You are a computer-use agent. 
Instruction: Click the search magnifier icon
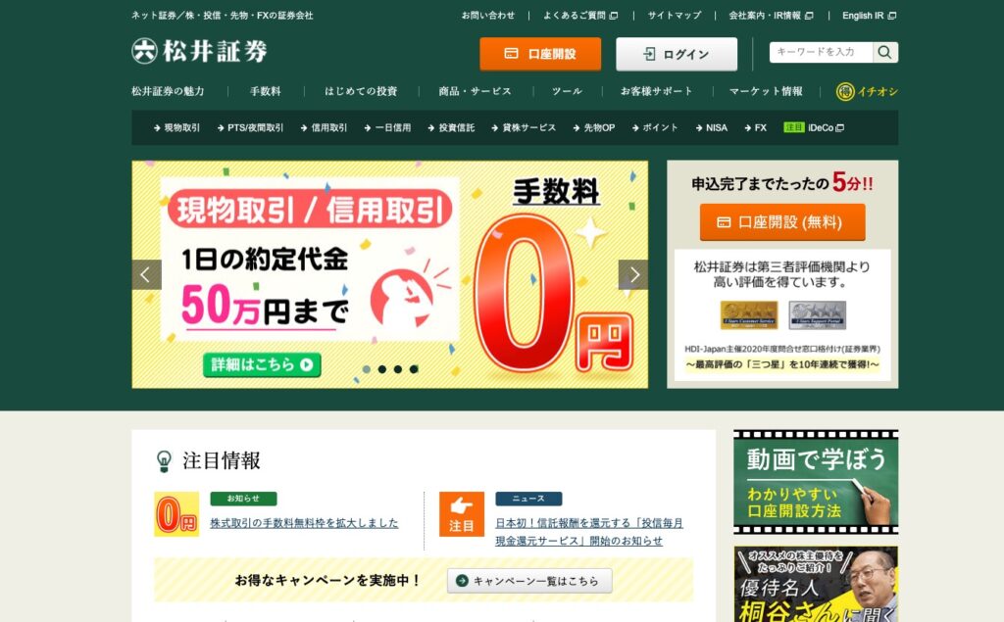(x=885, y=53)
